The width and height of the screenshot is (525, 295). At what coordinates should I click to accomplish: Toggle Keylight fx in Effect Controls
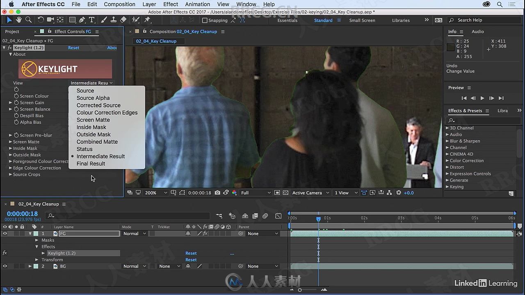[10, 48]
